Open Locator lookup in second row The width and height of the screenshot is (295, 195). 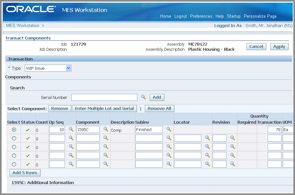pos(207,138)
